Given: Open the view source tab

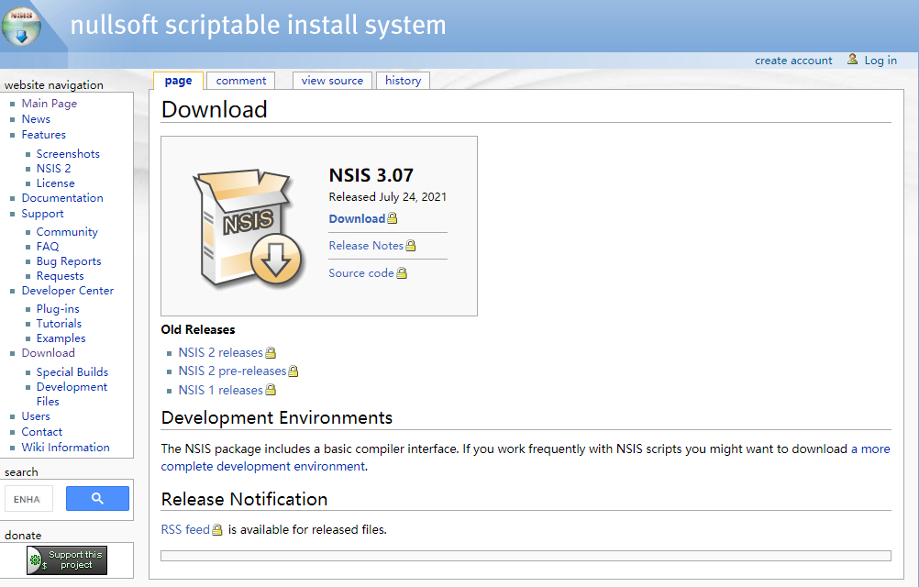Looking at the screenshot, I should [x=332, y=81].
